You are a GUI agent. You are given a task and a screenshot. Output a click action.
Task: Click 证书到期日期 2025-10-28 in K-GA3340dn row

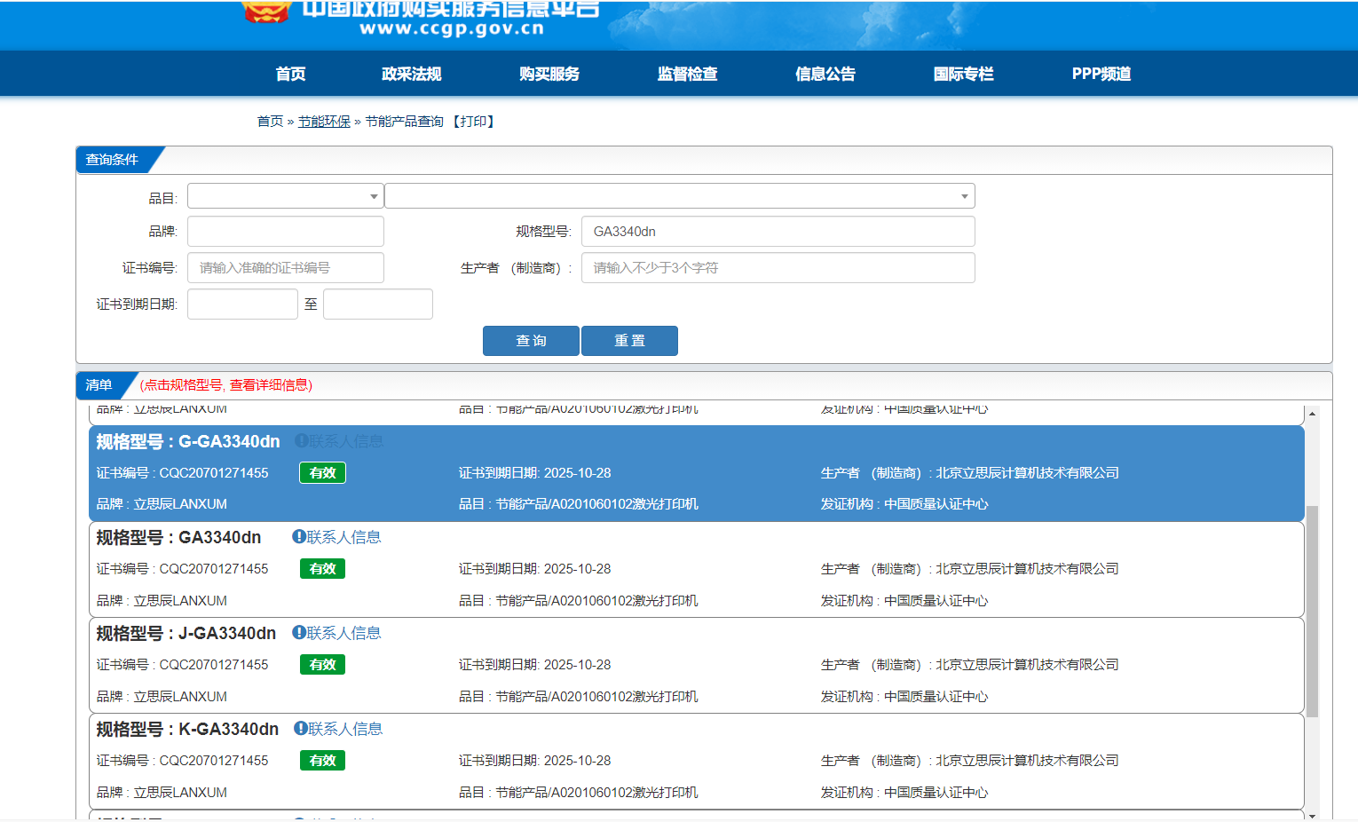pyautogui.click(x=534, y=761)
